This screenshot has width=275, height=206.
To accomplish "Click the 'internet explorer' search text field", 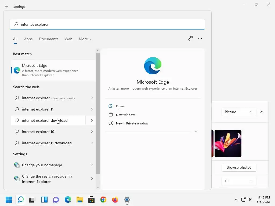I will click(107, 24).
